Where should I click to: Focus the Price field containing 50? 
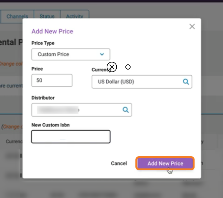click(x=52, y=80)
